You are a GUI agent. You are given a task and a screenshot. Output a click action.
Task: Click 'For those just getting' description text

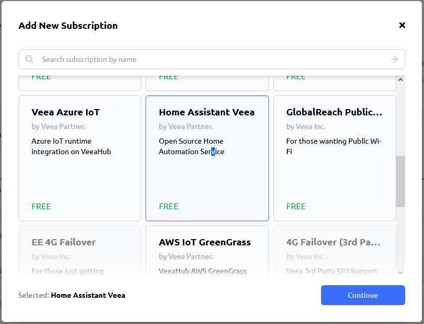pos(67,271)
